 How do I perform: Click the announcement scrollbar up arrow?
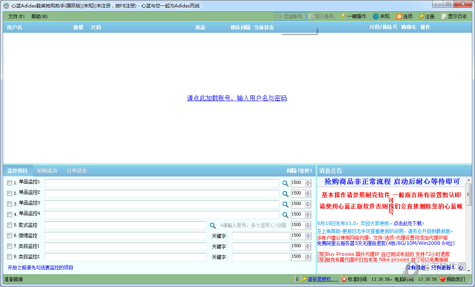469,179
